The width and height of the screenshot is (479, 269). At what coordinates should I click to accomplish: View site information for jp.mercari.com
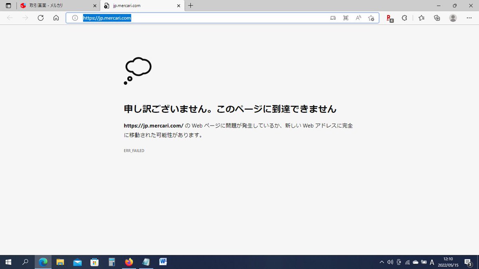coord(74,18)
